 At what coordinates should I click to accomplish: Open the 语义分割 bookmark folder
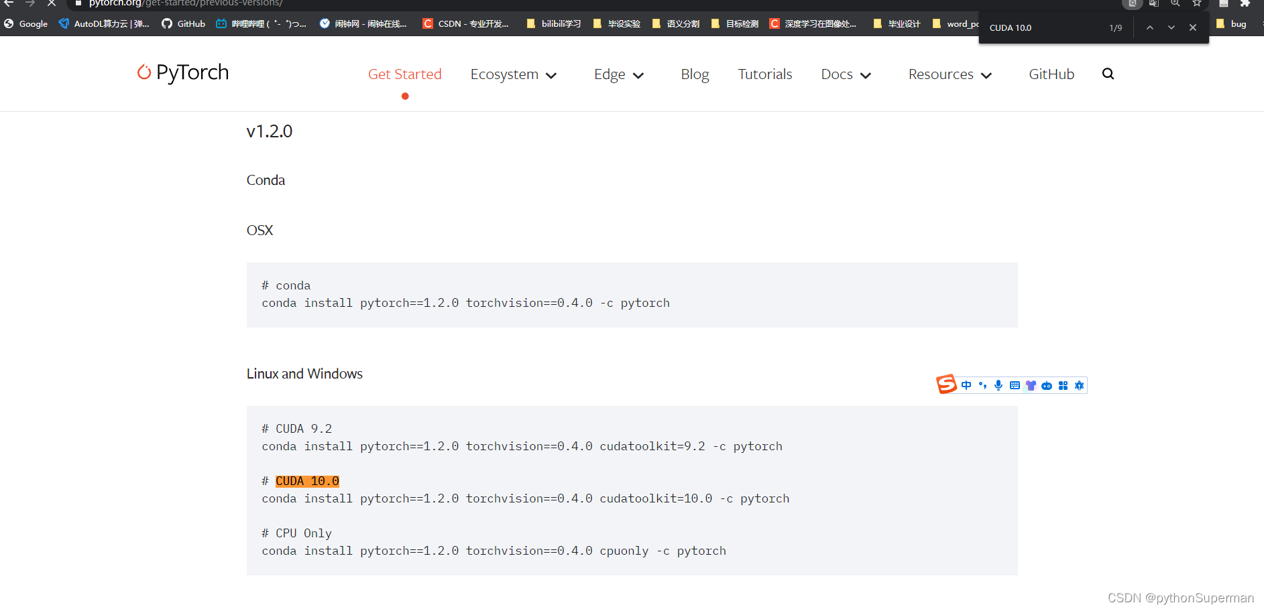[x=676, y=23]
